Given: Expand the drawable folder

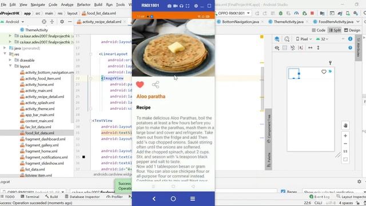Looking at the screenshot, I should [10, 60].
